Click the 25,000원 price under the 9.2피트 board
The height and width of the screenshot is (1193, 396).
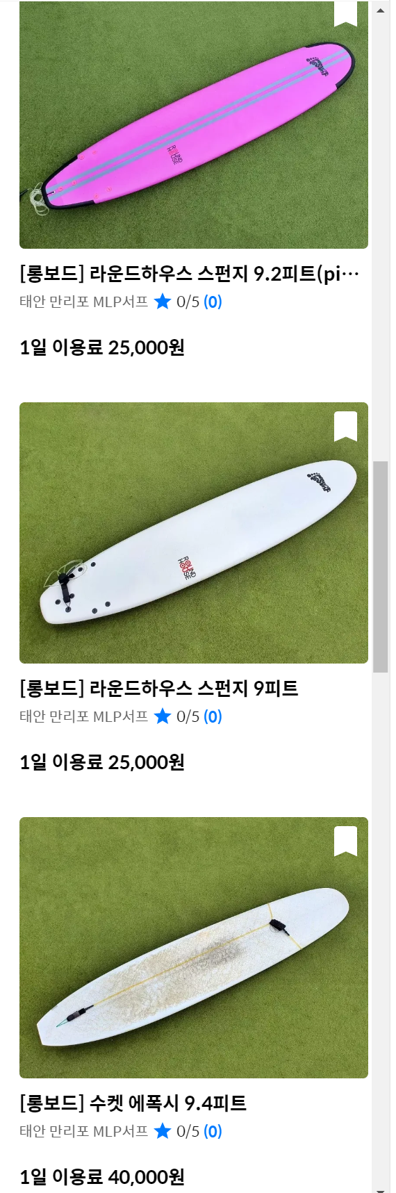[147, 347]
